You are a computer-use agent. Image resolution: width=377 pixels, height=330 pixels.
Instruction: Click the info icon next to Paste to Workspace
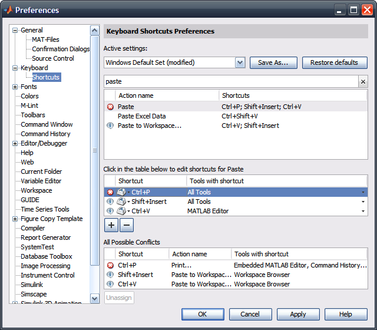pos(110,126)
